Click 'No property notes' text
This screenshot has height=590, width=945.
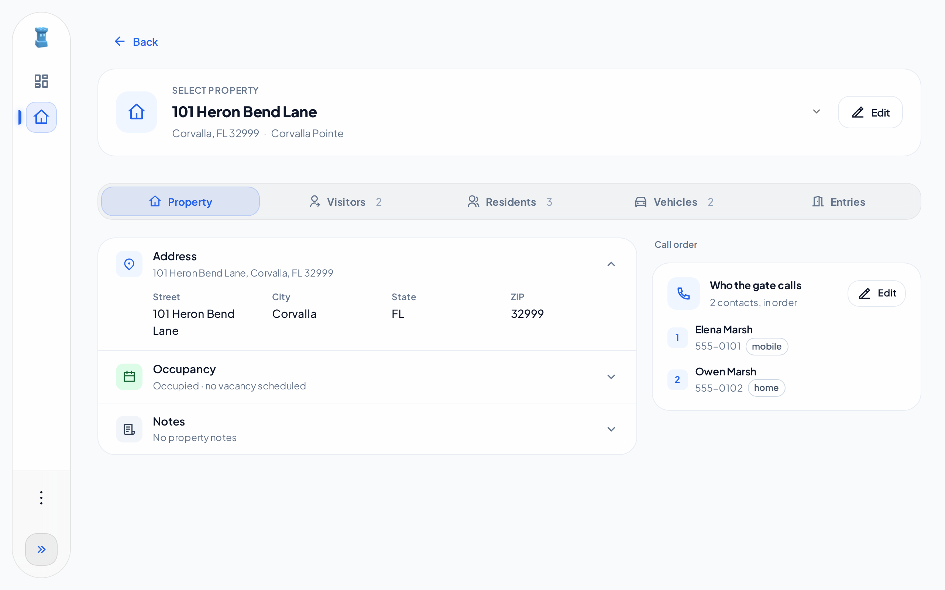[x=195, y=438]
